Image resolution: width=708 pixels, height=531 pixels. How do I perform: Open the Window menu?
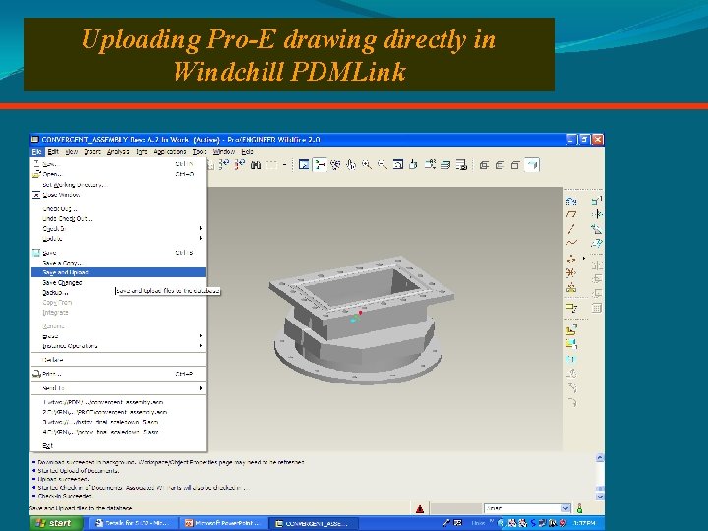tap(223, 152)
